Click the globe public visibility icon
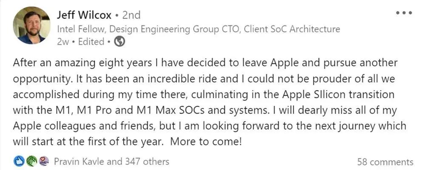425x170 pixels. click(120, 42)
